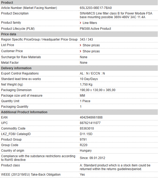
Task: Click the Price data section header
Action: (x=79, y=34)
